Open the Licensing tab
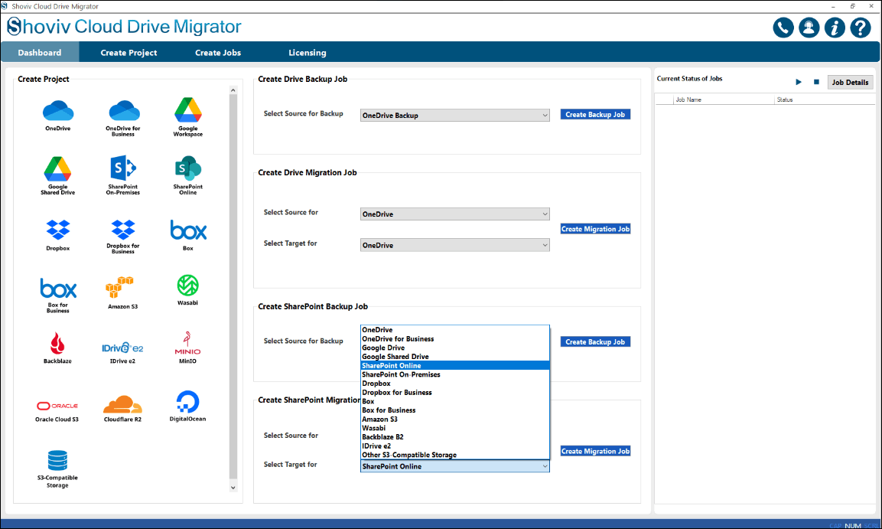Screen dimensions: 882x529 point(307,52)
